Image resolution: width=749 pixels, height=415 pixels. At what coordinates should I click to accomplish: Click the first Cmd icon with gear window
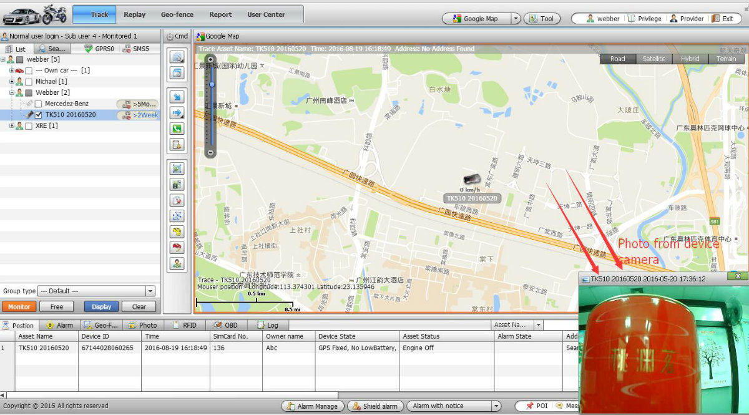(x=177, y=57)
